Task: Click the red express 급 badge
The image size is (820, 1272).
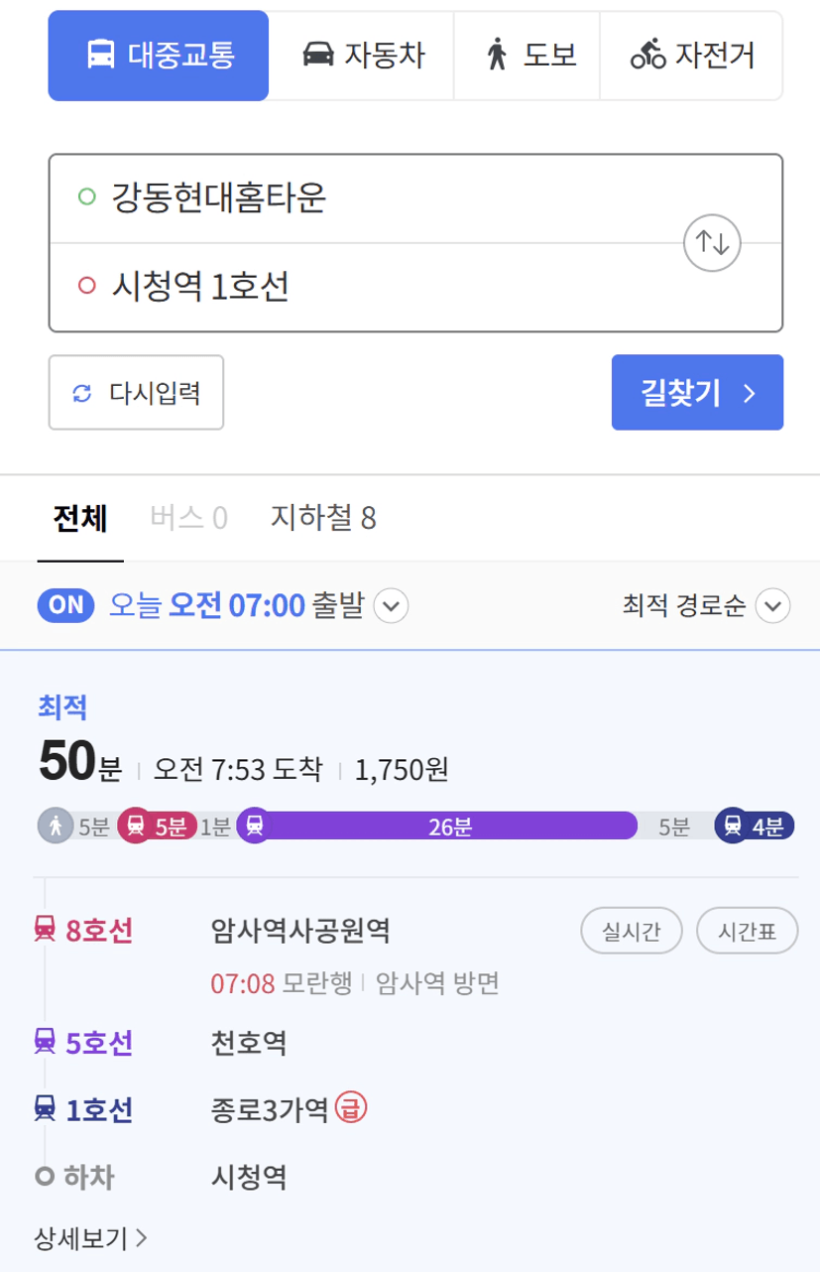Action: [351, 1106]
